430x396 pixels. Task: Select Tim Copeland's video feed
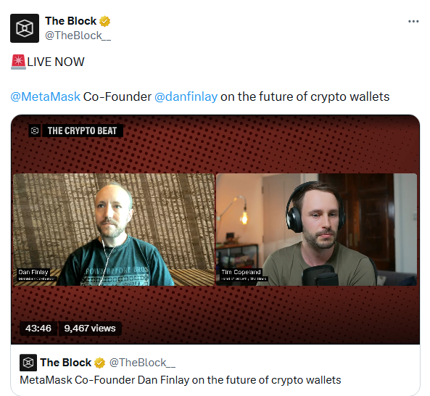tap(316, 229)
